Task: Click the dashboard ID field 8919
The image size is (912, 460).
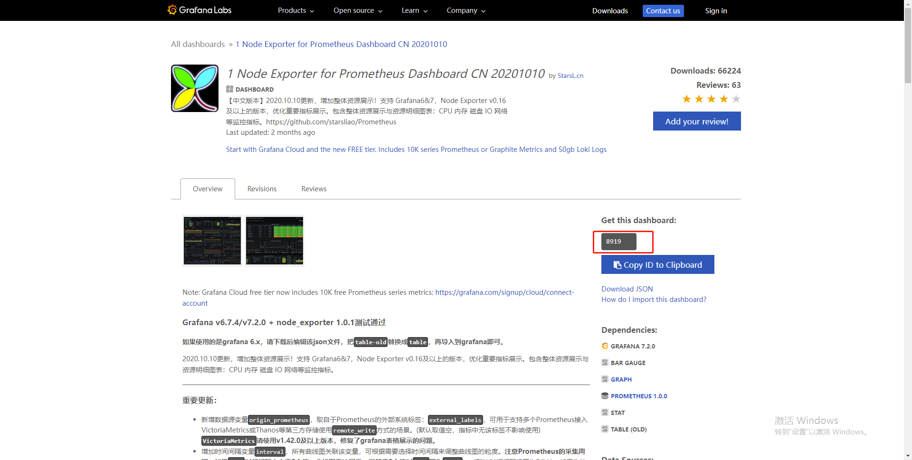Action: (x=618, y=241)
